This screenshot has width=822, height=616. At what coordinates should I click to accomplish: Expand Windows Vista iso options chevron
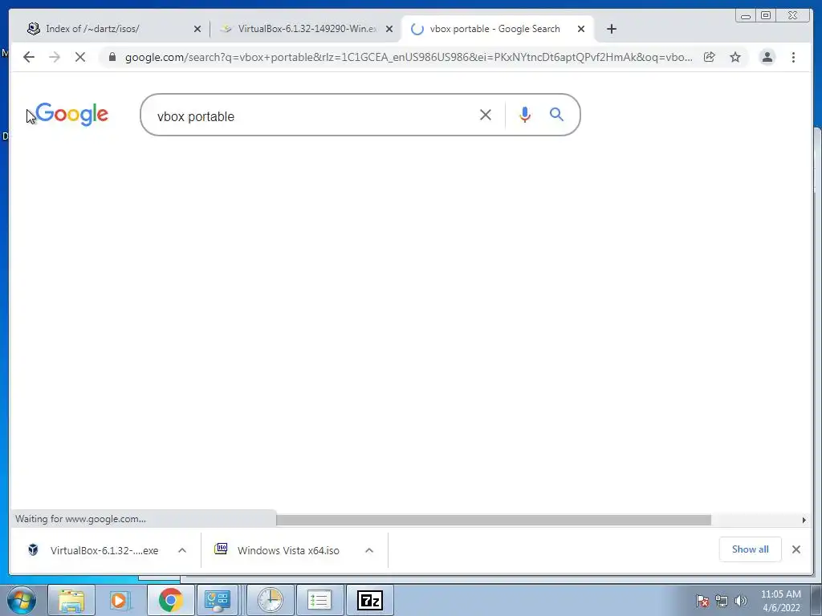coord(369,550)
